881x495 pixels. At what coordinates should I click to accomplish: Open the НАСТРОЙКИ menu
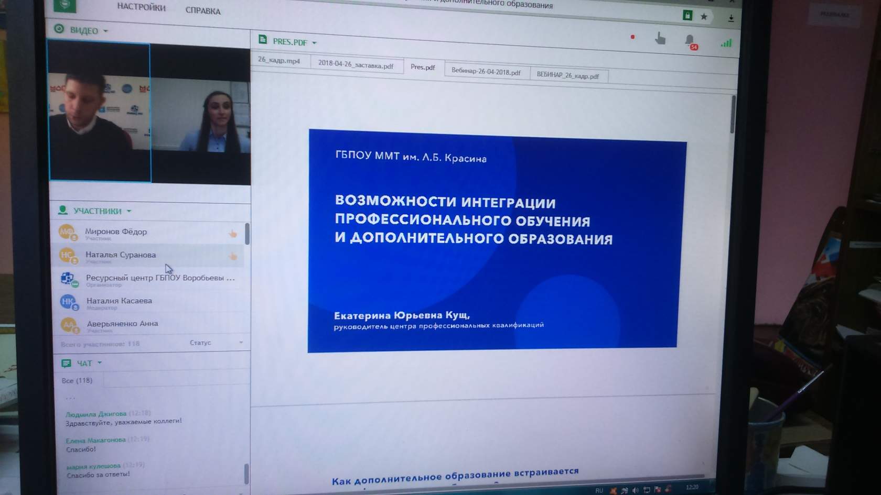tap(141, 7)
